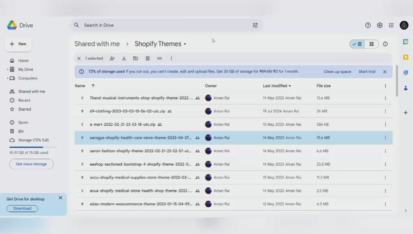Open more options for accu-shopify file
Screen dimensions: 413x234
(385, 177)
